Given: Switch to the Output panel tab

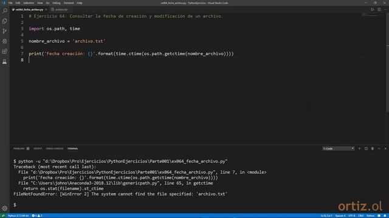Looking at the screenshot, I should [38, 148].
